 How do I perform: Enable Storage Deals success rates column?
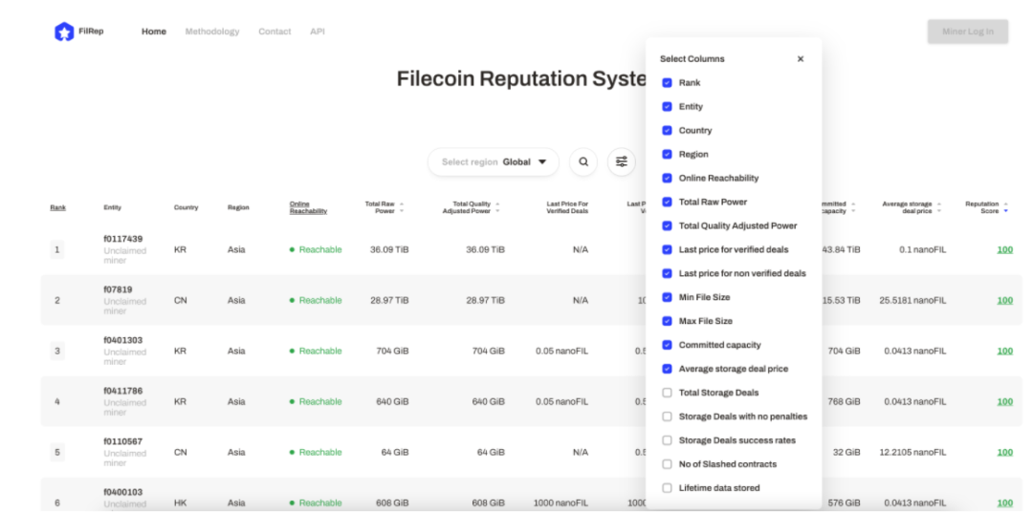click(x=668, y=440)
